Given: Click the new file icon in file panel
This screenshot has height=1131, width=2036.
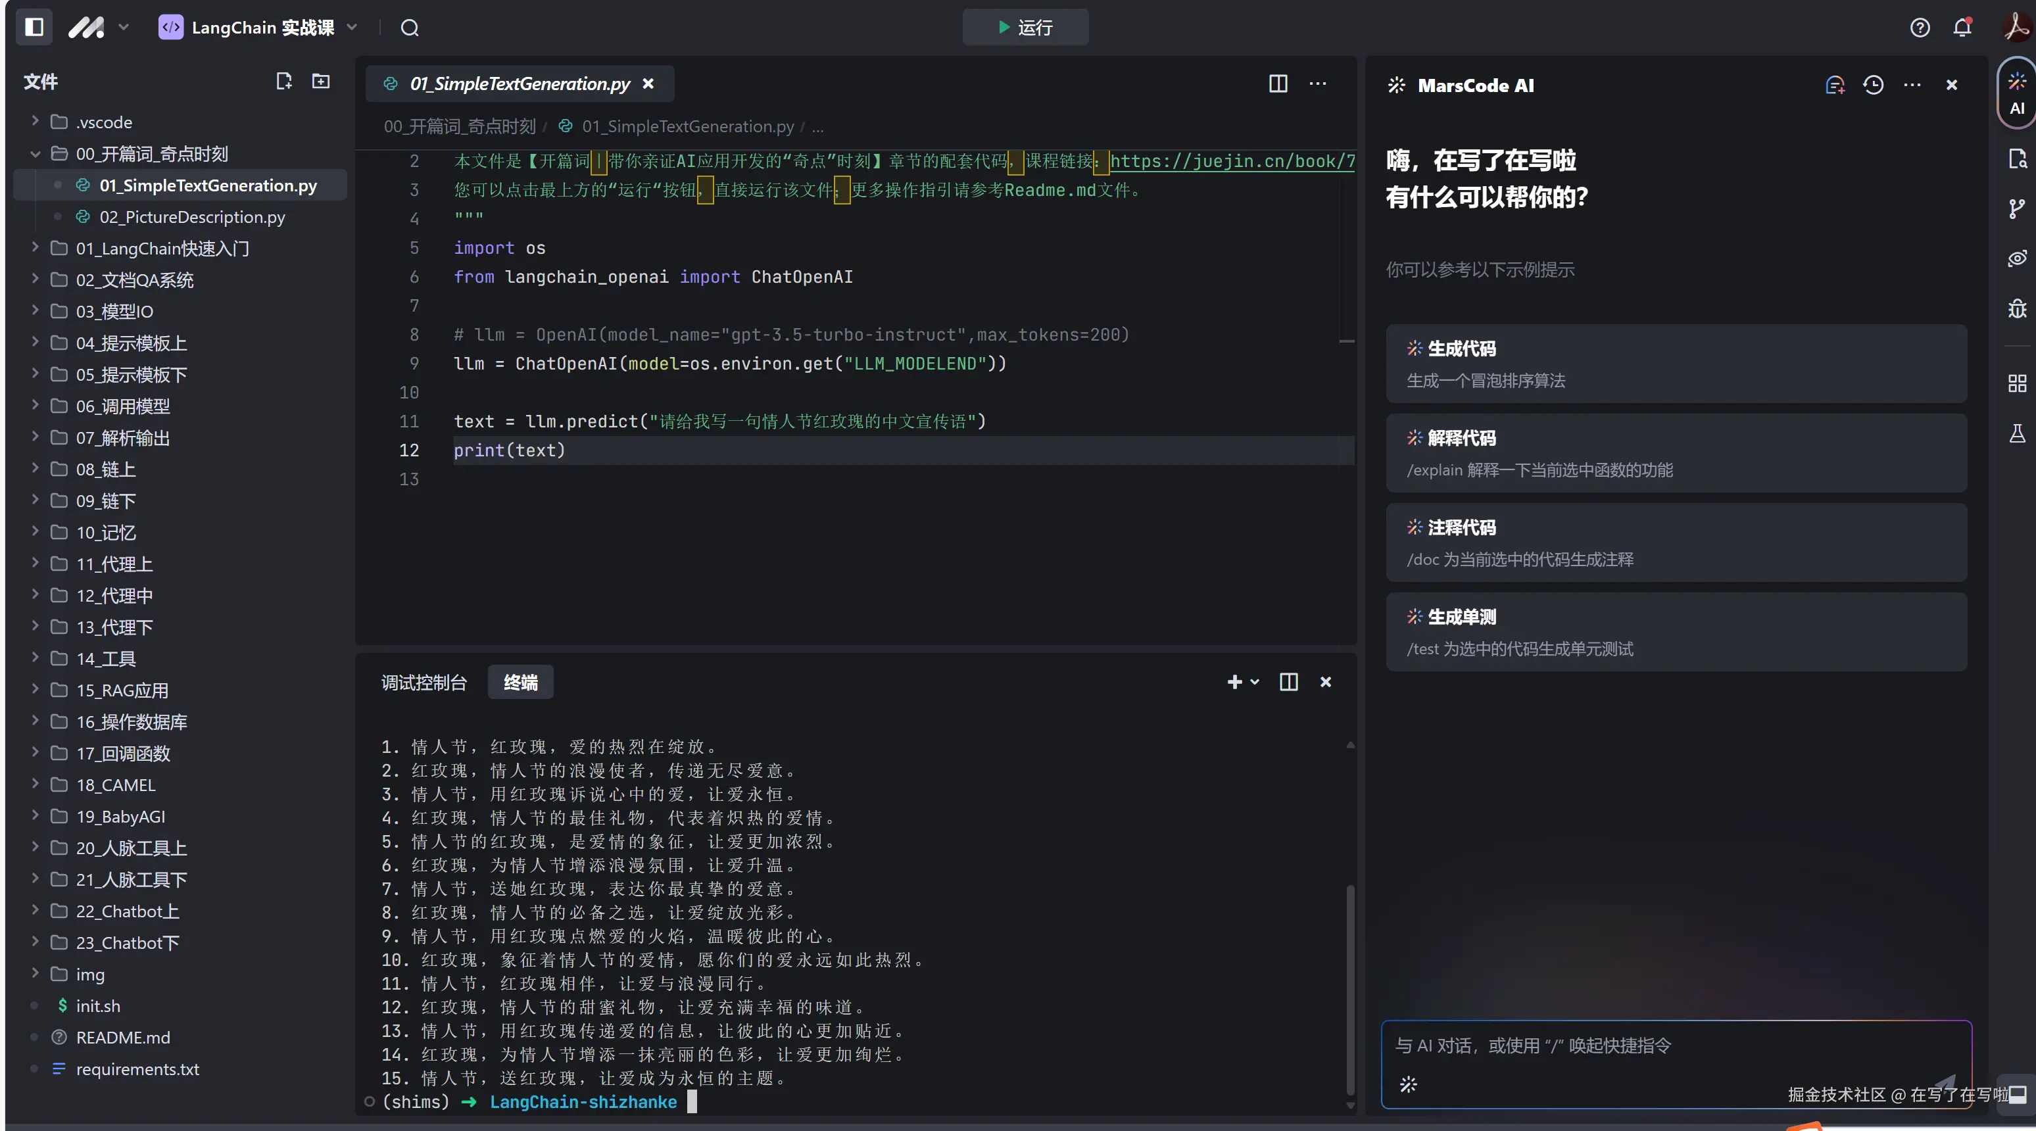Looking at the screenshot, I should (x=283, y=82).
